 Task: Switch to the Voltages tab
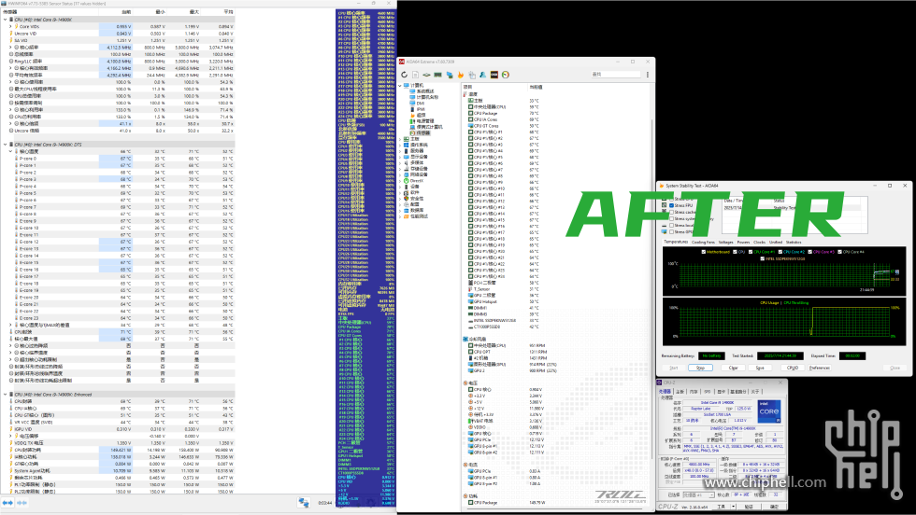726,242
